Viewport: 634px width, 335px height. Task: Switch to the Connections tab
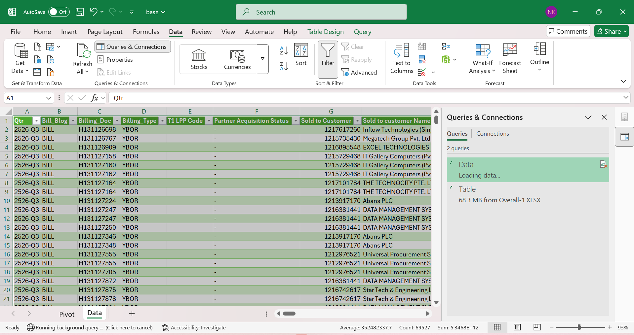tap(492, 133)
